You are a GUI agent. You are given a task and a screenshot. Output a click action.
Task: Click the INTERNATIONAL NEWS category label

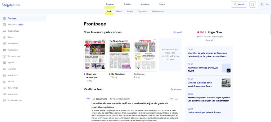120,99
